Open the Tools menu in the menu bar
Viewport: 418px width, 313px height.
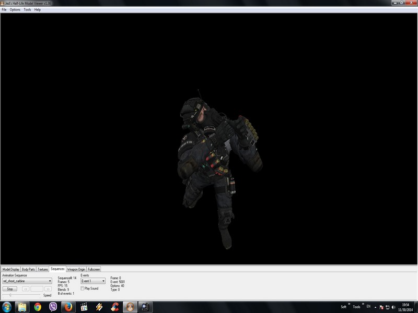click(x=27, y=9)
